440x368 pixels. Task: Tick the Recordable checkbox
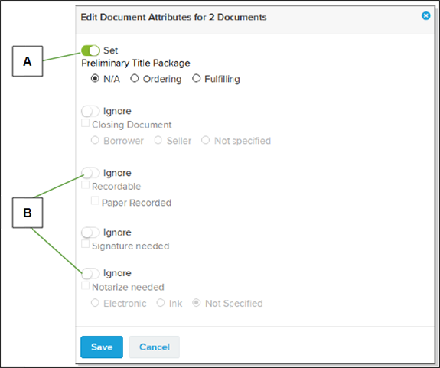pyautogui.click(x=85, y=185)
